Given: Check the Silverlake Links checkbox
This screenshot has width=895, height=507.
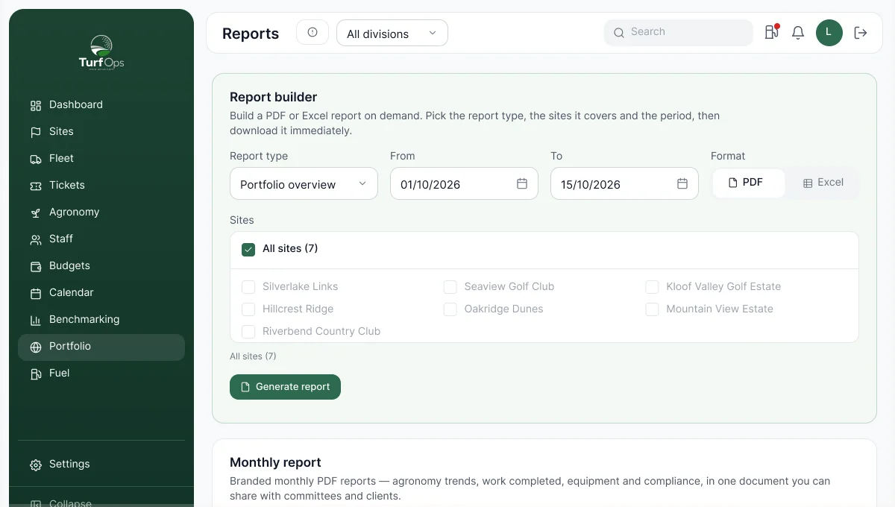Looking at the screenshot, I should (x=248, y=287).
